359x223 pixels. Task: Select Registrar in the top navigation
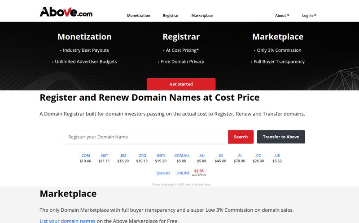[x=171, y=16]
